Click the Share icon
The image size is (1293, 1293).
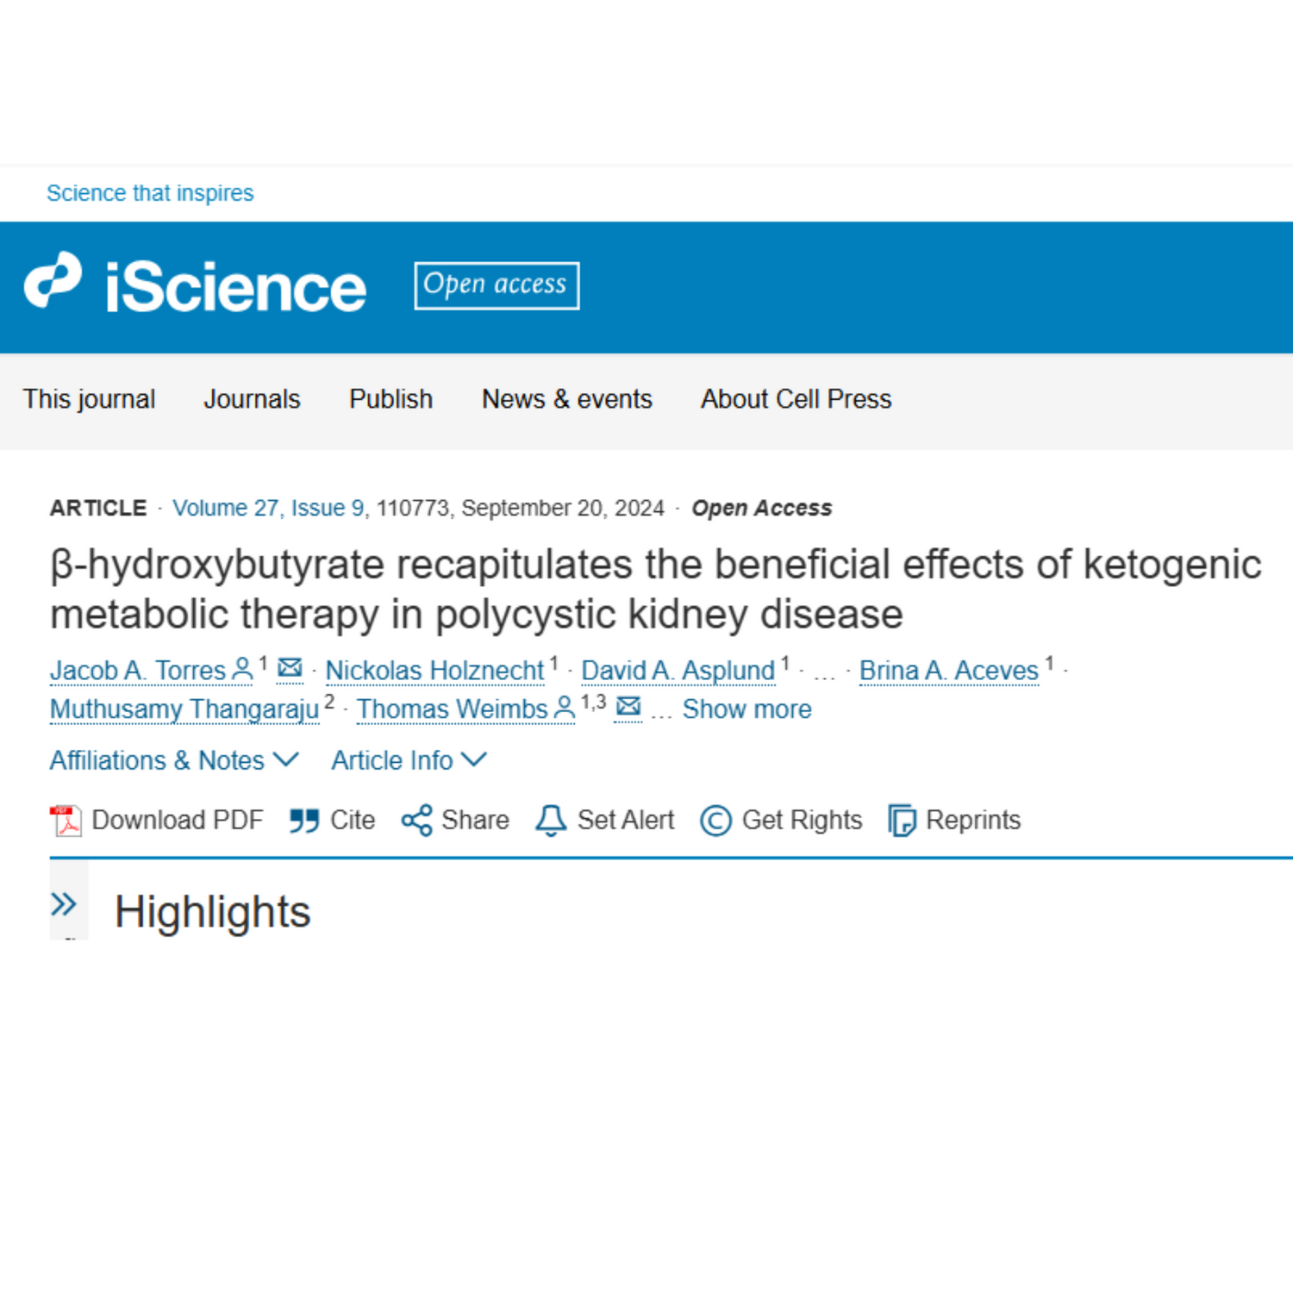pos(416,821)
